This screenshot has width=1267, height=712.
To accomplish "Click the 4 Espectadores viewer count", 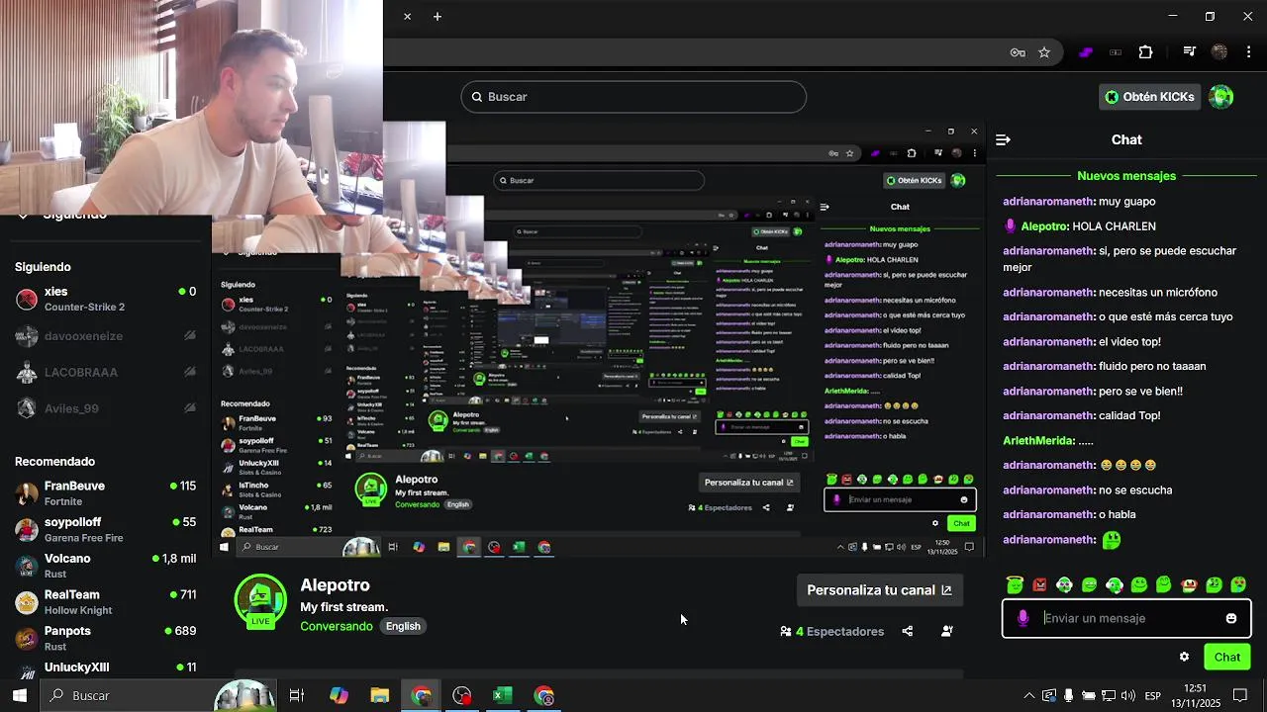I will (x=831, y=631).
